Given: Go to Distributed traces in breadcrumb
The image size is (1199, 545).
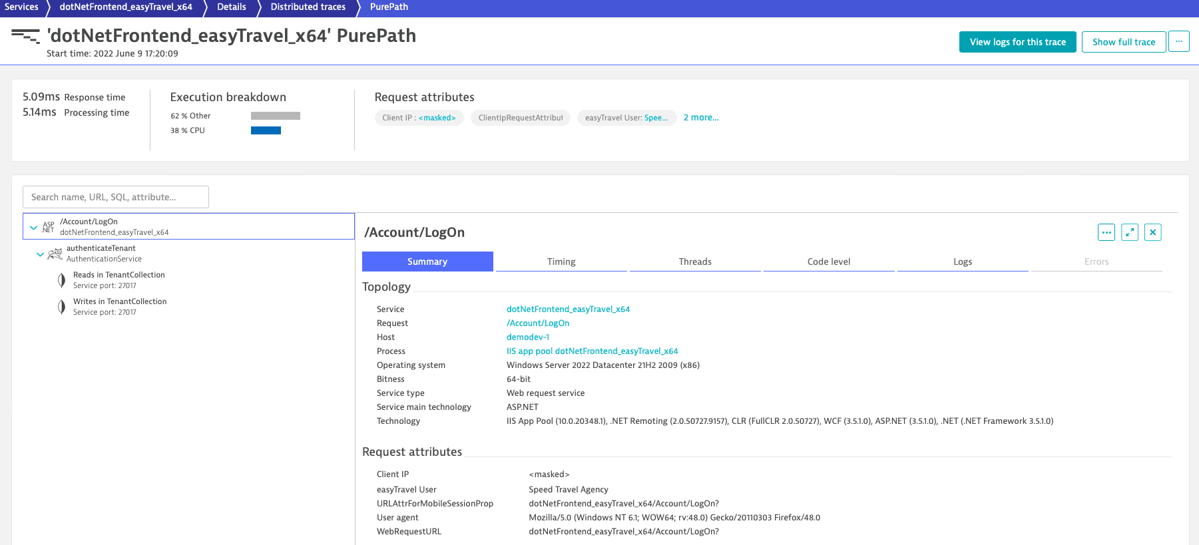Looking at the screenshot, I should coord(308,7).
